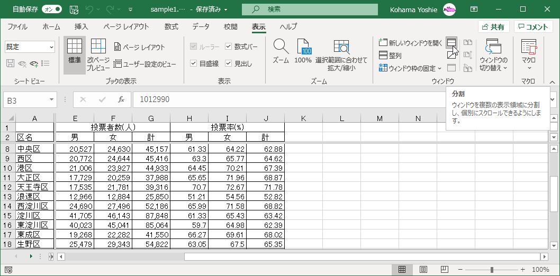This screenshot has height=276, width=560.
Task: Open a new window via 新しいウィンドウを開く
Action: coord(411,43)
